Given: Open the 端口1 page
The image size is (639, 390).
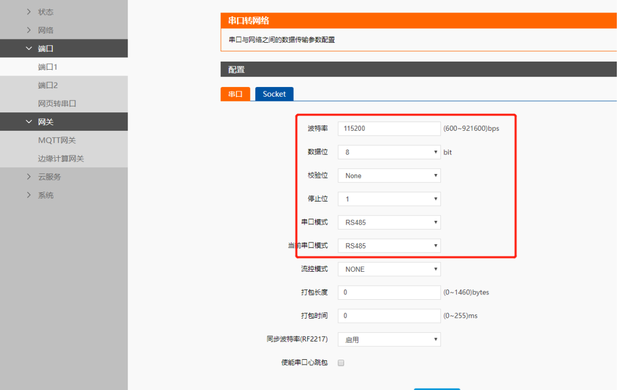Looking at the screenshot, I should coord(48,67).
